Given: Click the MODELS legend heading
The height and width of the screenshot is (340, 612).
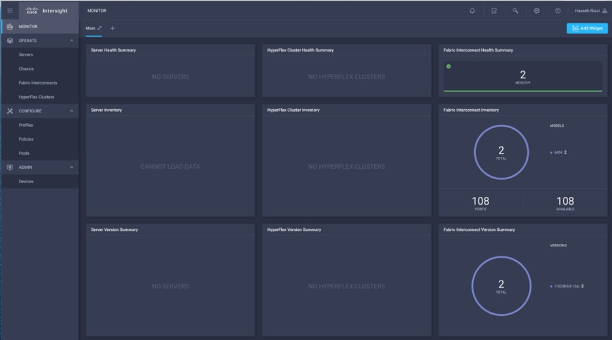Looking at the screenshot, I should click(557, 126).
